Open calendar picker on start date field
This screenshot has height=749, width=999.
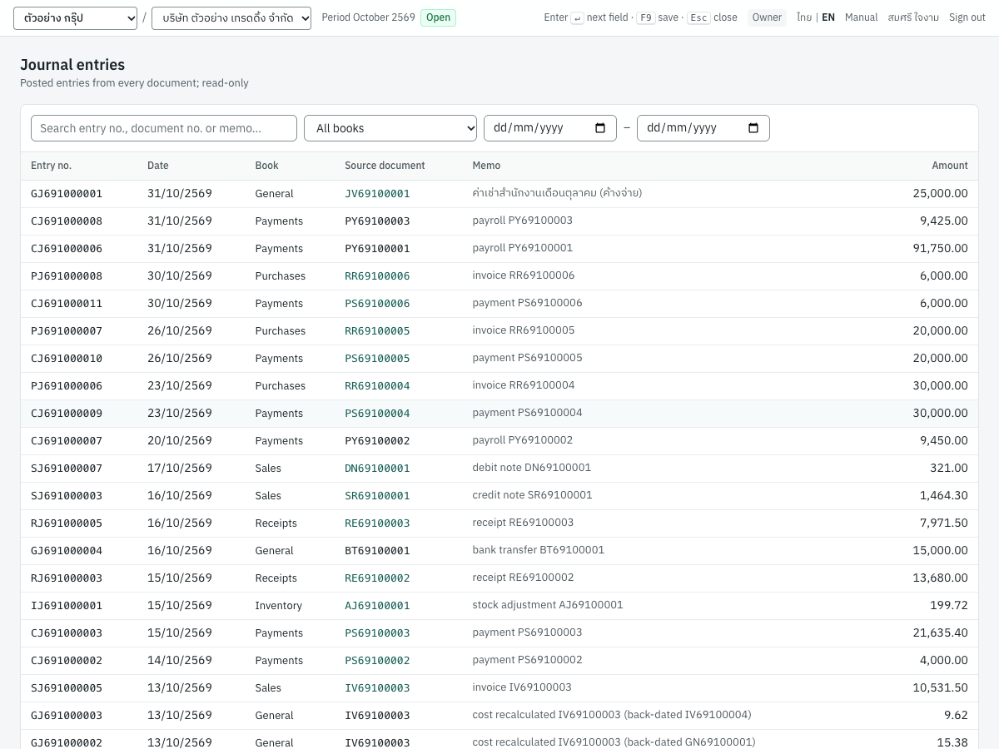coord(600,128)
